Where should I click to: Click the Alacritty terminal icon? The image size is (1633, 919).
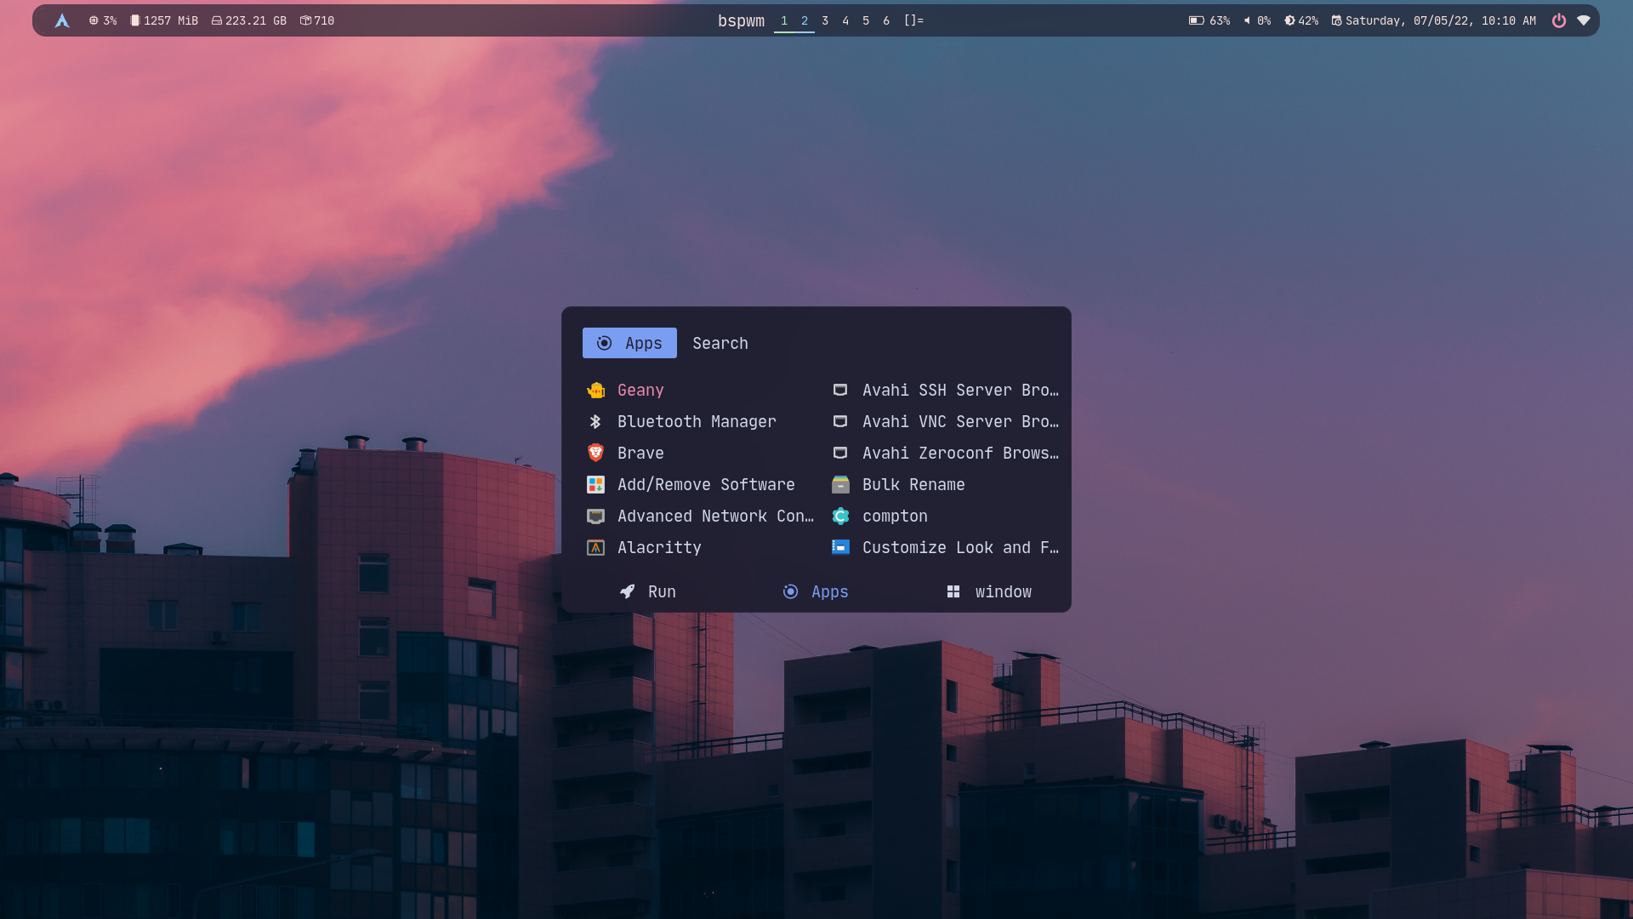click(x=595, y=548)
